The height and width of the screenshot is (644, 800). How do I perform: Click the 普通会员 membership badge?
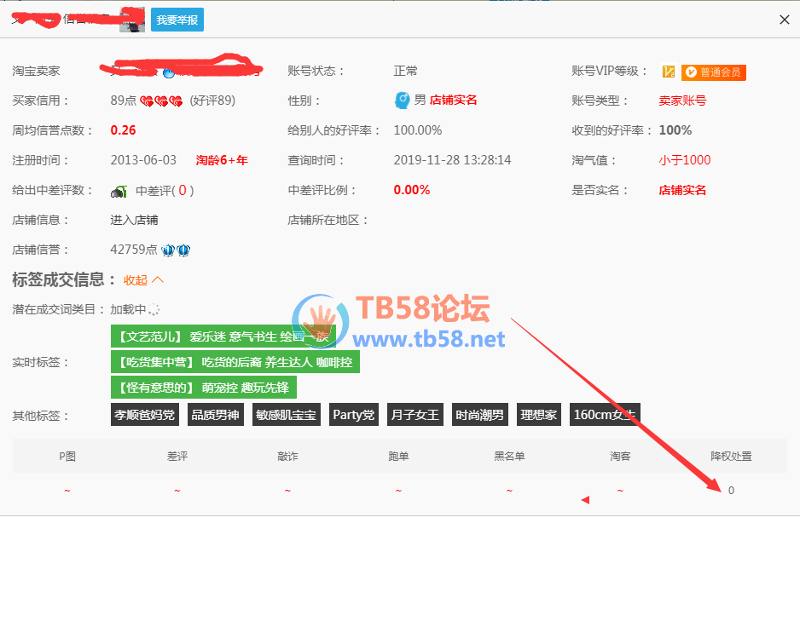point(714,72)
